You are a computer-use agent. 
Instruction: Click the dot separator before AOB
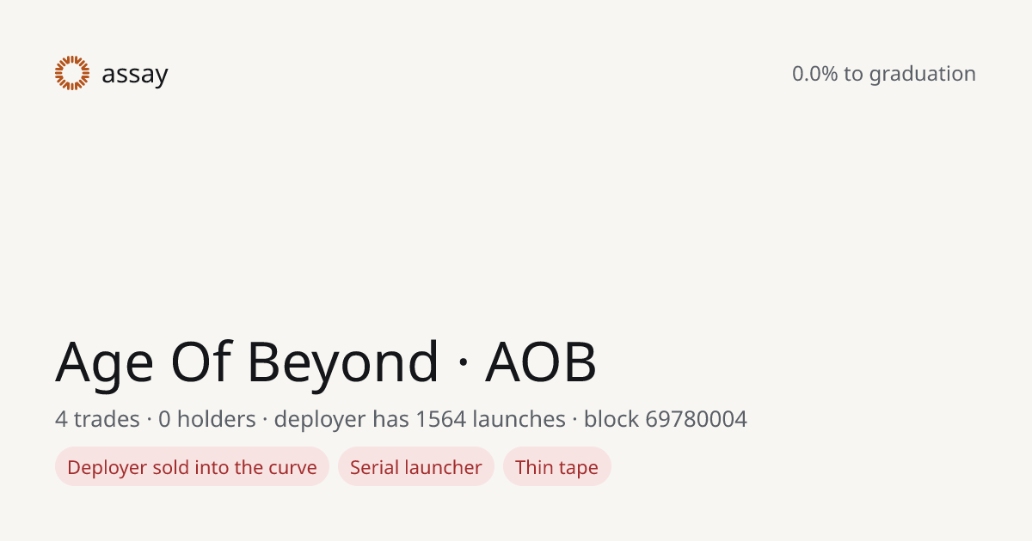pyautogui.click(x=463, y=363)
